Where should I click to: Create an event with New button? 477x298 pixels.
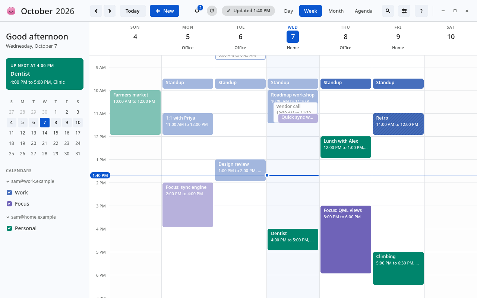[x=164, y=11]
